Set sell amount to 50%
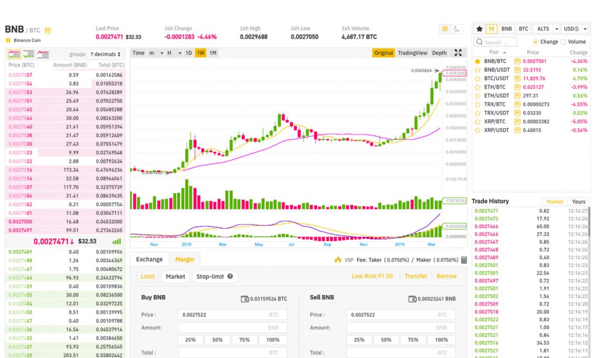The width and height of the screenshot is (597, 358). (x=386, y=340)
